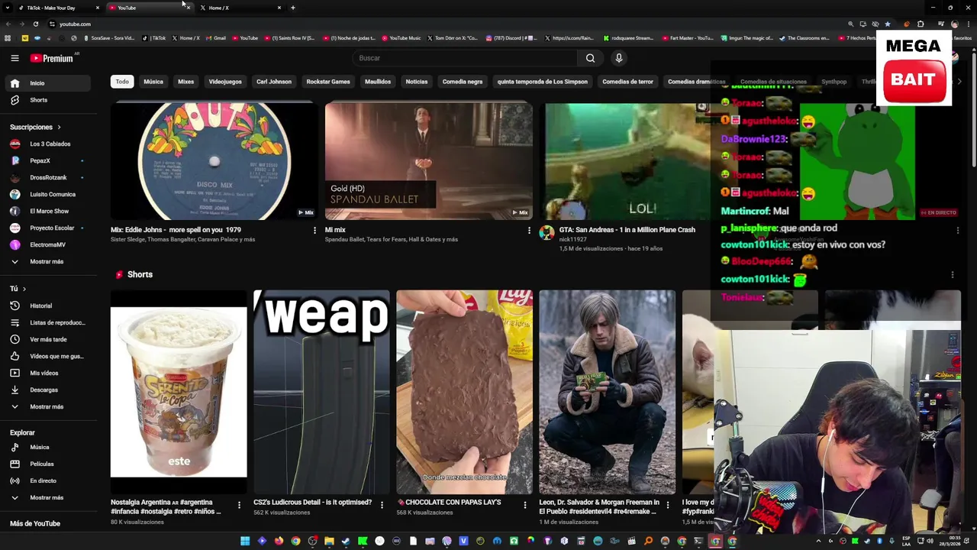Open En directo under Explorar
The width and height of the screenshot is (977, 550).
point(50,480)
